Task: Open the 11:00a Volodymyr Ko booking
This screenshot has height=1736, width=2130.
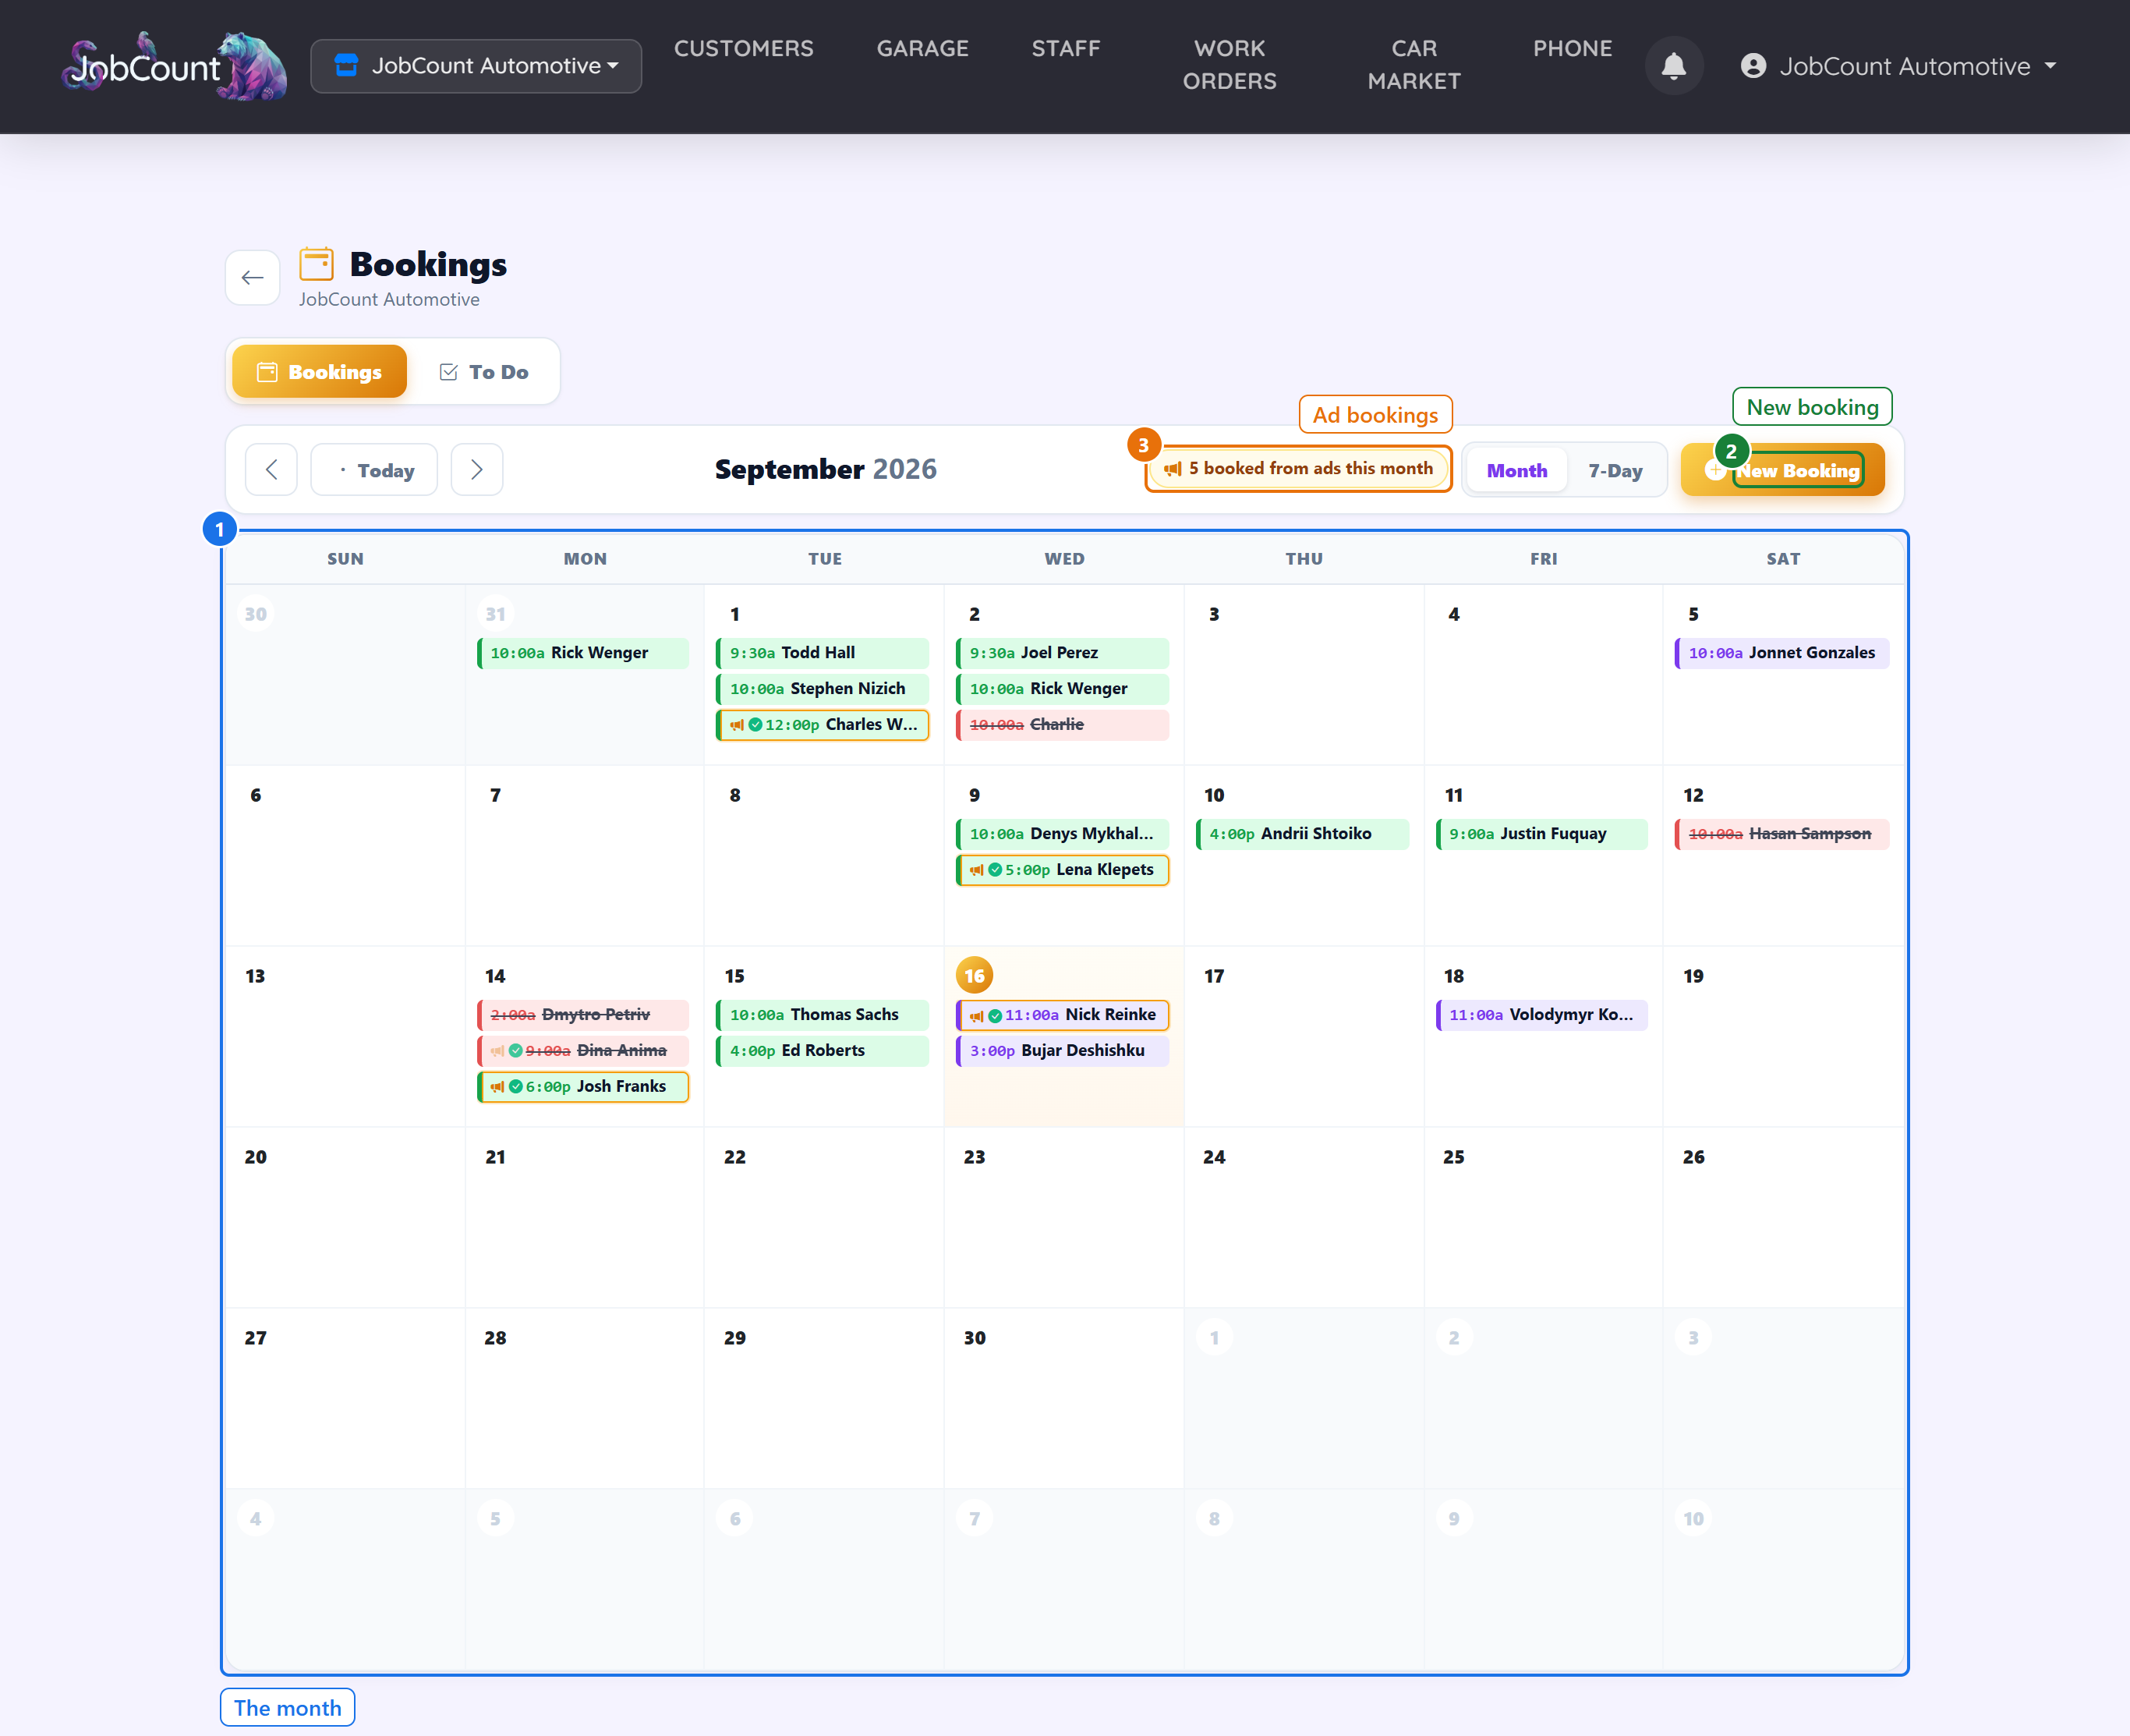Action: (1542, 1015)
